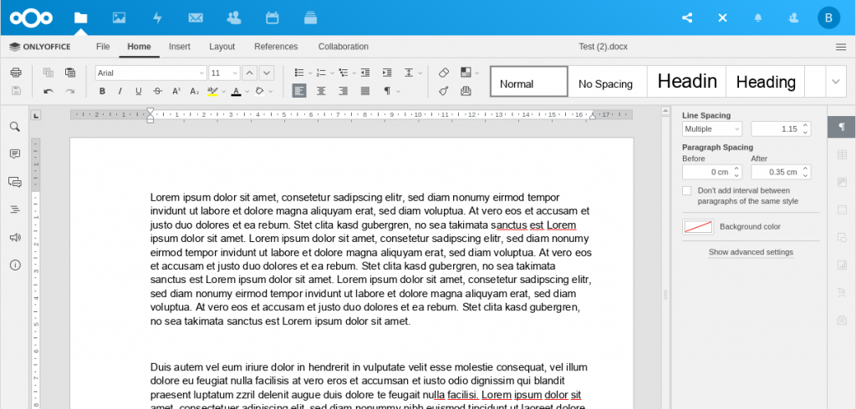The width and height of the screenshot is (856, 409).
Task: Open mail merge tool
Action: point(466,91)
